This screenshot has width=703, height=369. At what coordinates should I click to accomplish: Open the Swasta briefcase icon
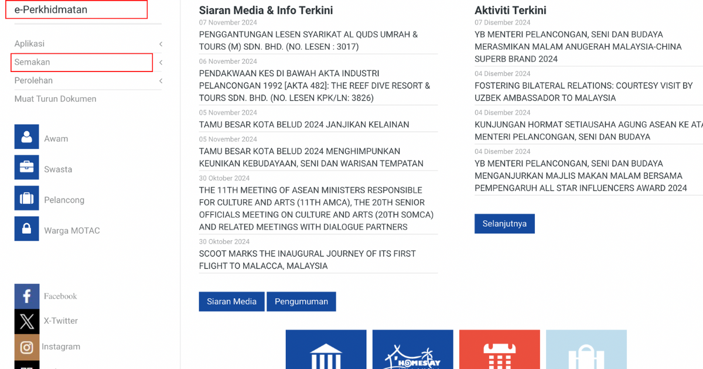26,168
